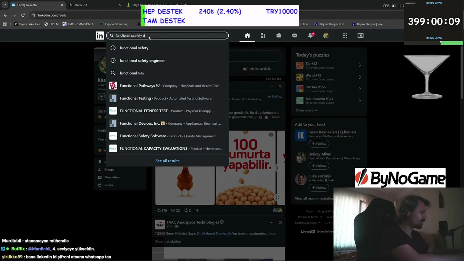Screen dimensions: 464x261
Task: Open comments on post showing 22
Action: click(x=175, y=210)
